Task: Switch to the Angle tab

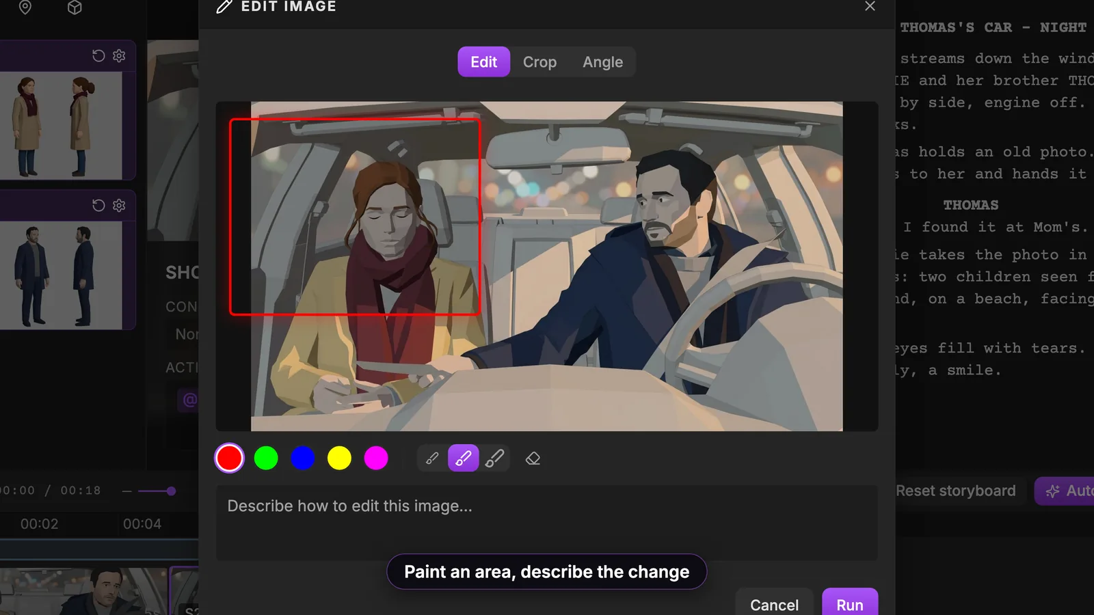Action: click(x=602, y=62)
